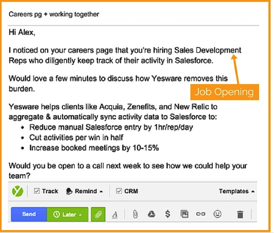Click the green Later schedule button
The image size is (274, 233).
tap(67, 214)
